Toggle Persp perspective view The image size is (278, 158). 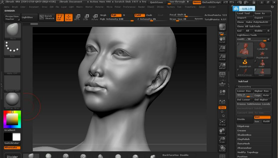222,74
